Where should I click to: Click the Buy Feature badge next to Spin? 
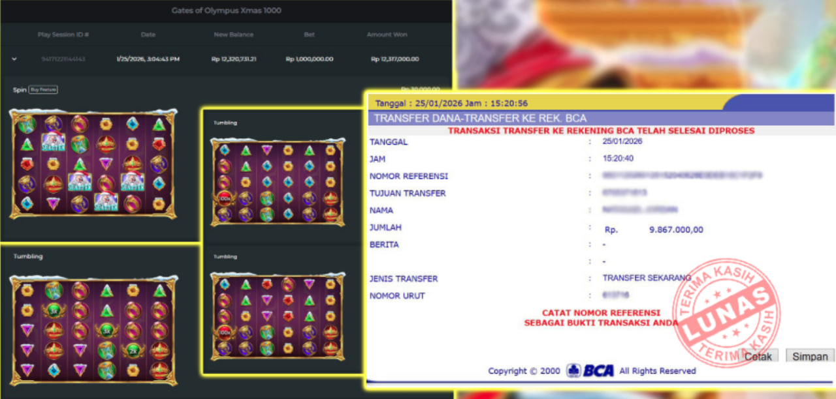(43, 89)
